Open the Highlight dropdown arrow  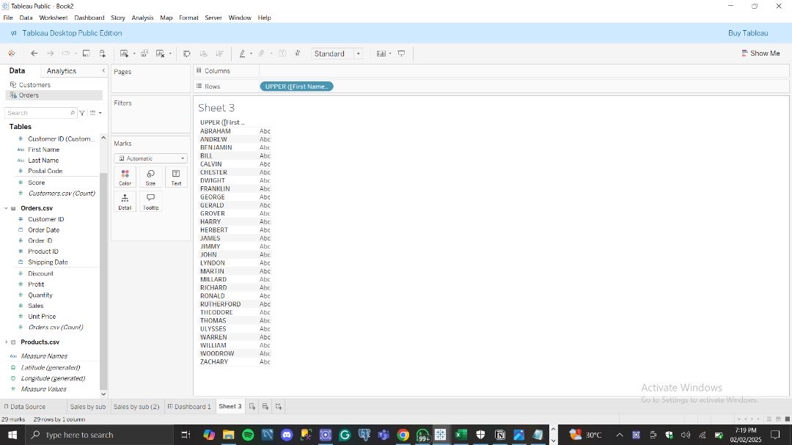coord(251,54)
